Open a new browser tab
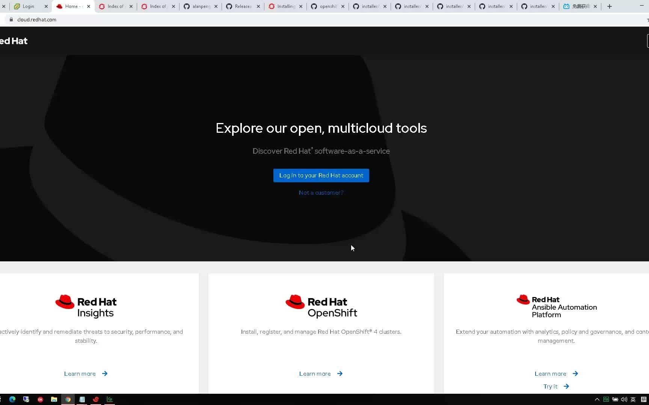 tap(610, 6)
